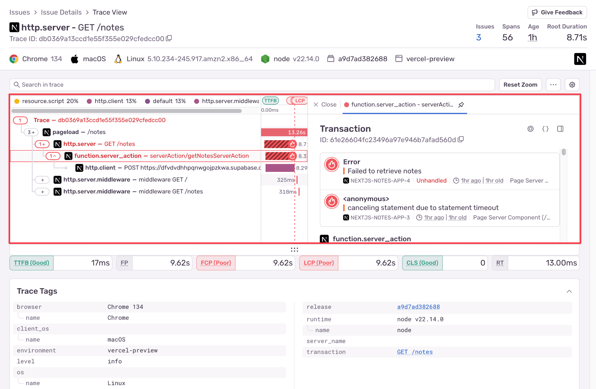Go to Issue Details breadcrumb
Image resolution: width=596 pixels, height=389 pixels.
pos(61,12)
